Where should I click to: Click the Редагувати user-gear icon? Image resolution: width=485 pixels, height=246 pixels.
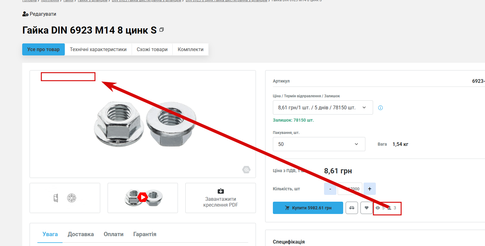(25, 14)
